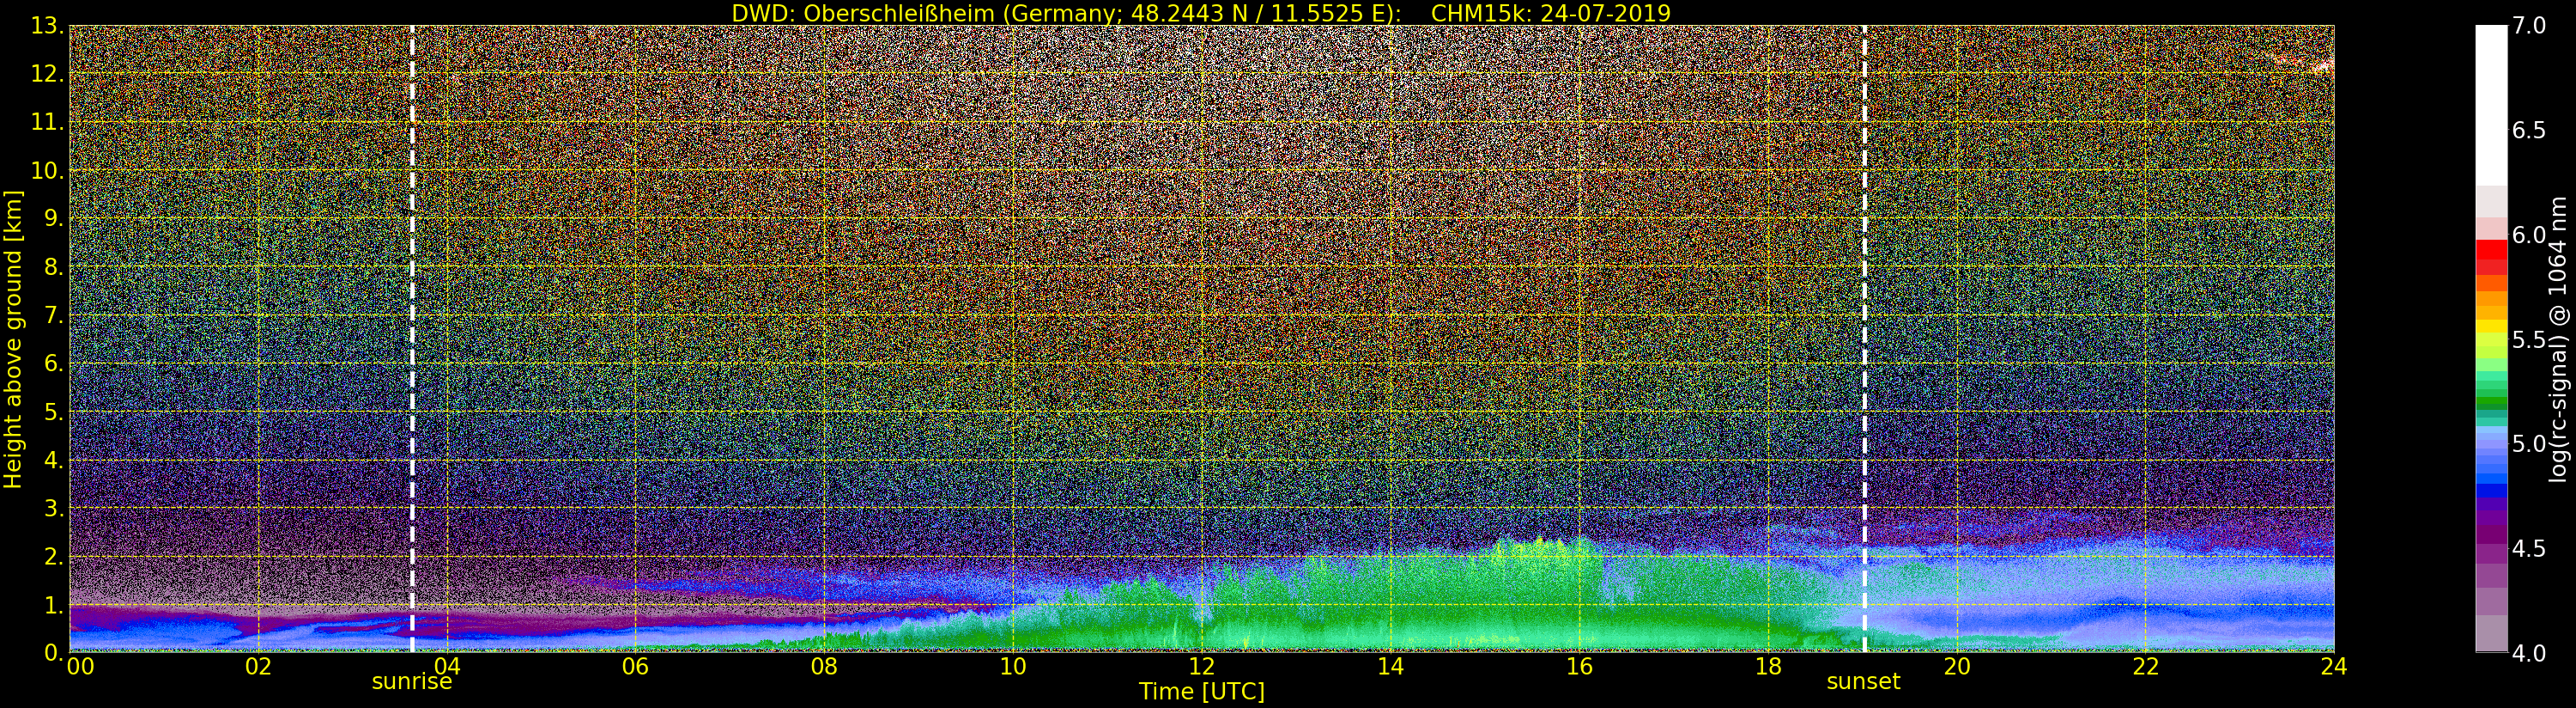Click the '1.' height tick label
The image size is (2576, 708).
click(54, 605)
